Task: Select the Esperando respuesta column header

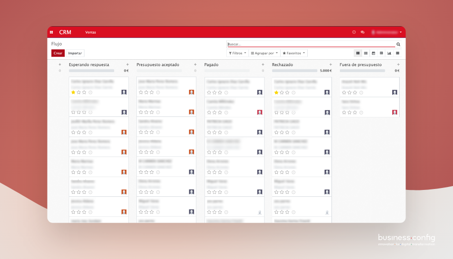Action: tap(89, 65)
